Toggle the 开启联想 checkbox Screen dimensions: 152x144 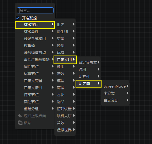(x=18, y=18)
